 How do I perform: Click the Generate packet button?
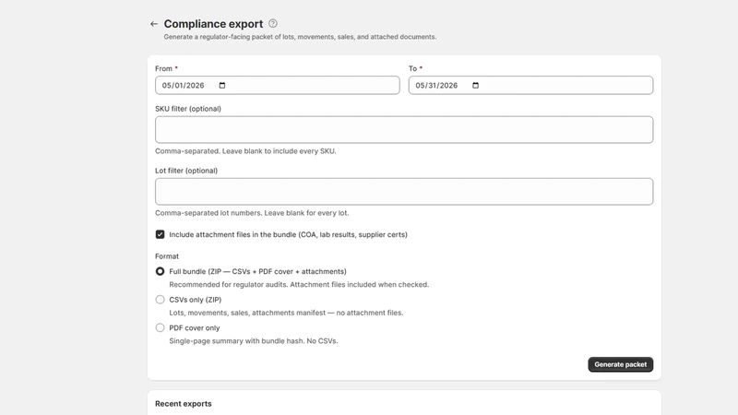620,364
